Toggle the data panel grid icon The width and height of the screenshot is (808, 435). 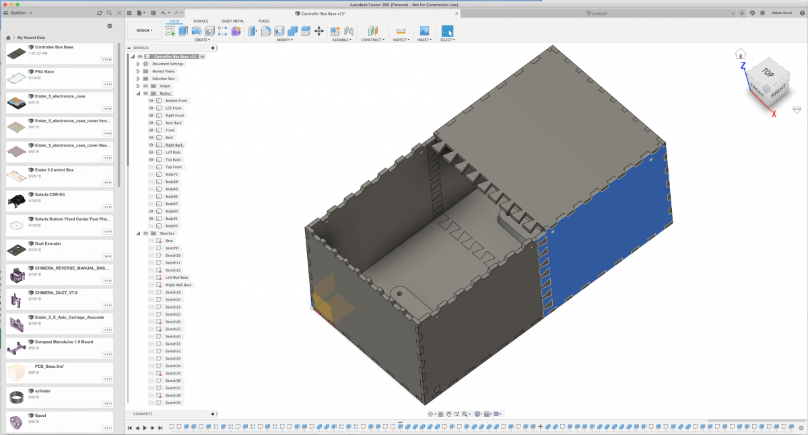130,13
